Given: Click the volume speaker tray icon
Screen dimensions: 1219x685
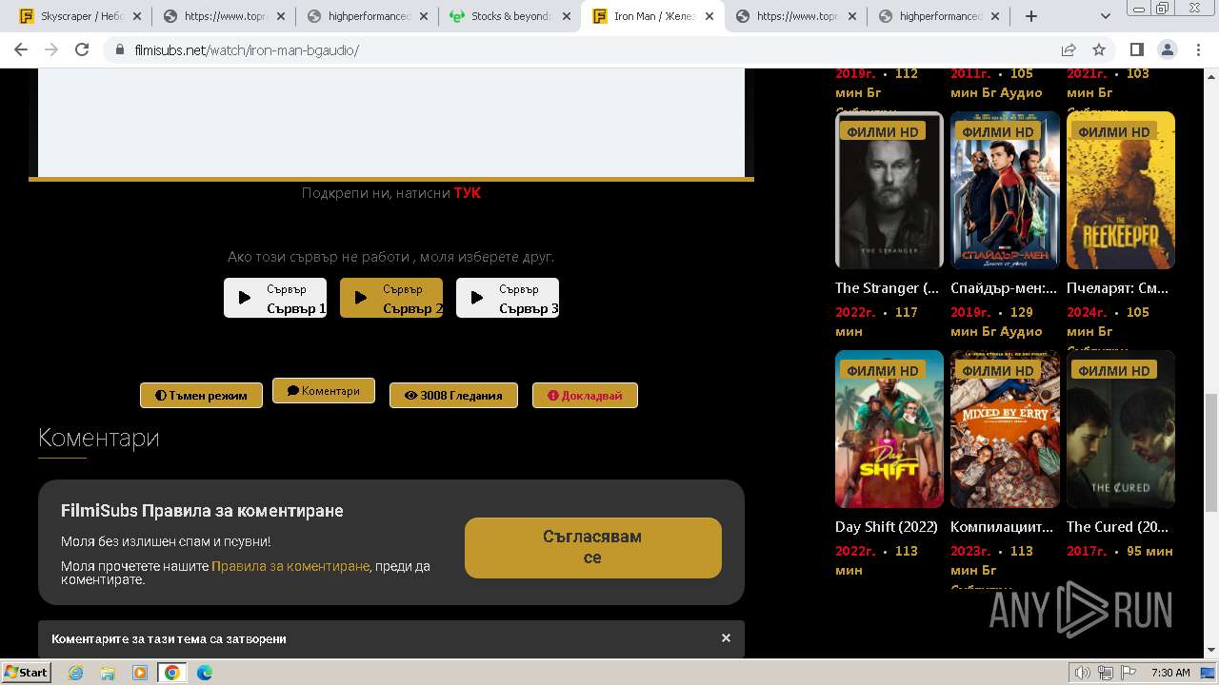Looking at the screenshot, I should (x=1082, y=673).
